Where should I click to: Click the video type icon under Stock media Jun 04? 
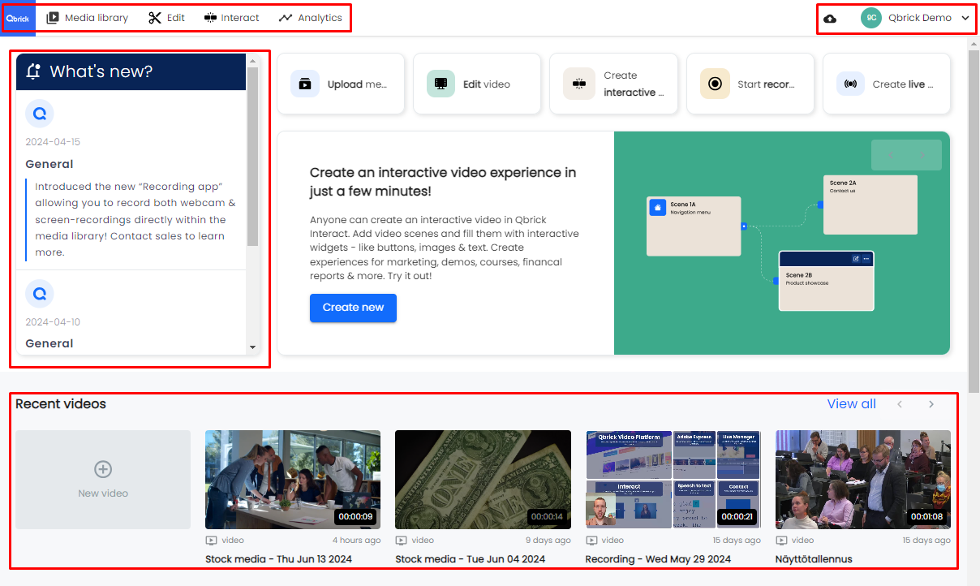tap(401, 540)
